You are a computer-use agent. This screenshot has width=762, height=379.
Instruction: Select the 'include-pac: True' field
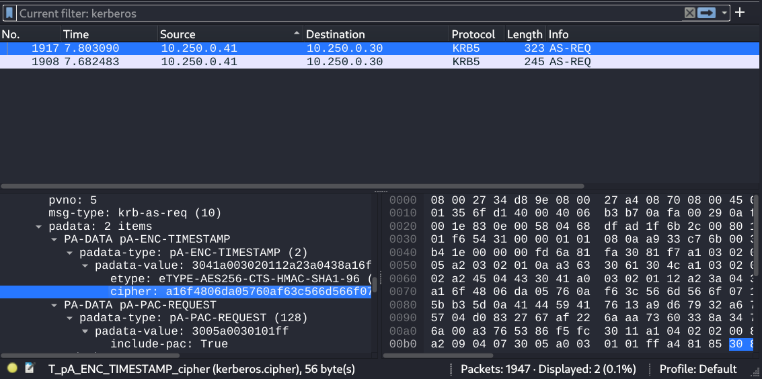(169, 344)
